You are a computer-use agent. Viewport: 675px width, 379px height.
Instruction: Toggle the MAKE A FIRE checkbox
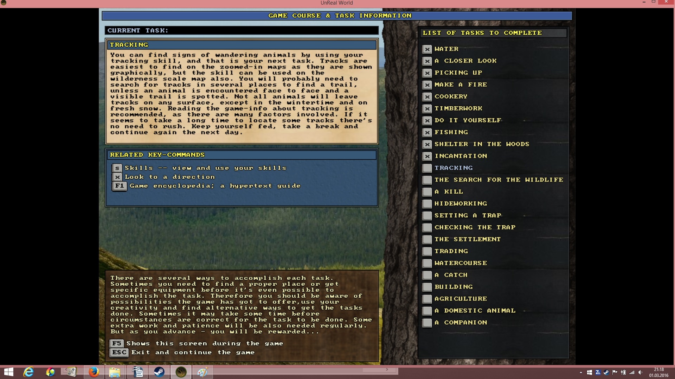point(427,85)
